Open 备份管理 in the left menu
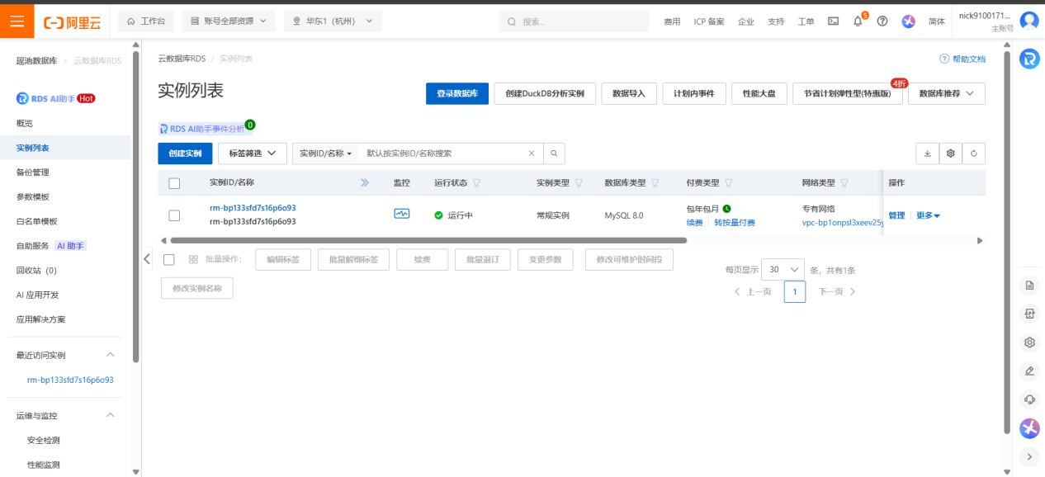The image size is (1045, 477). tap(33, 172)
